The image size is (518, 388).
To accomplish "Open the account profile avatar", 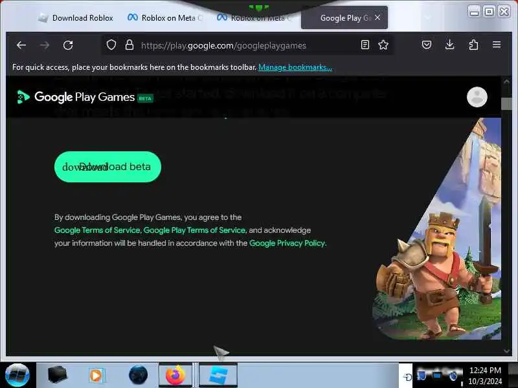I will (x=477, y=97).
